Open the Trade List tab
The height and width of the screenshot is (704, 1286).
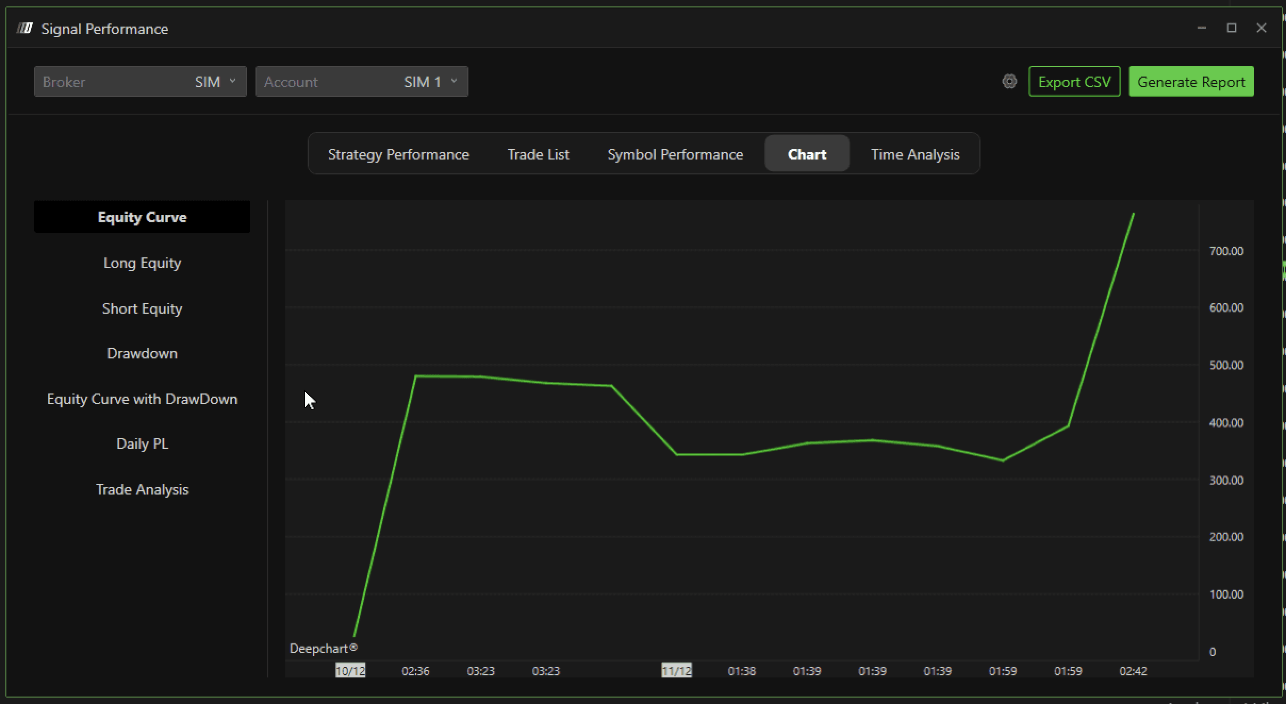point(538,154)
